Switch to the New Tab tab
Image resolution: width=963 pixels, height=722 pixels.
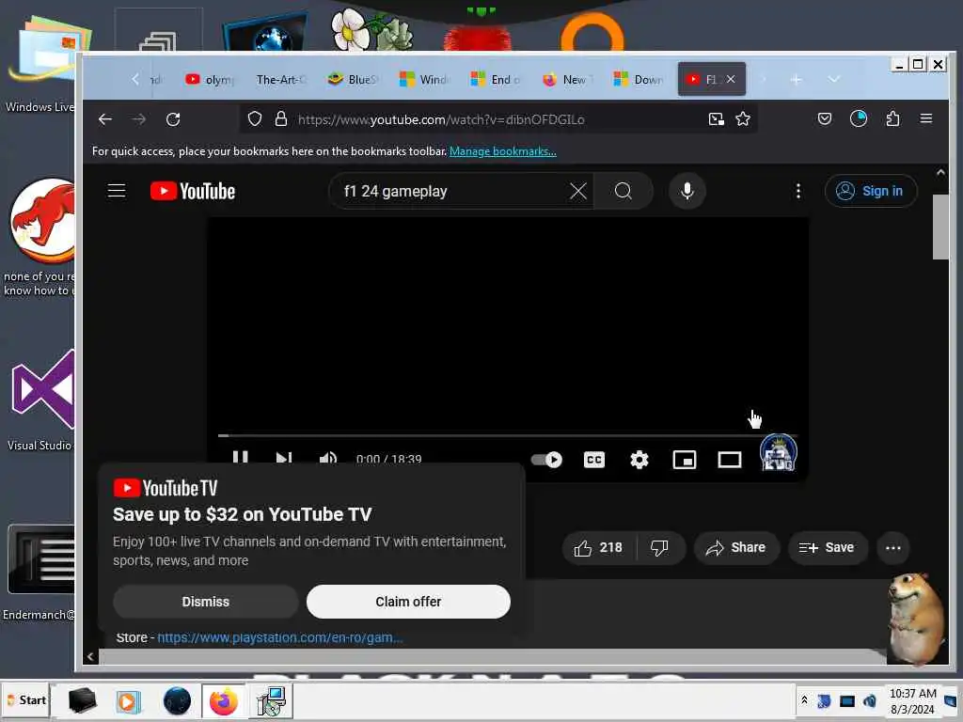point(566,79)
